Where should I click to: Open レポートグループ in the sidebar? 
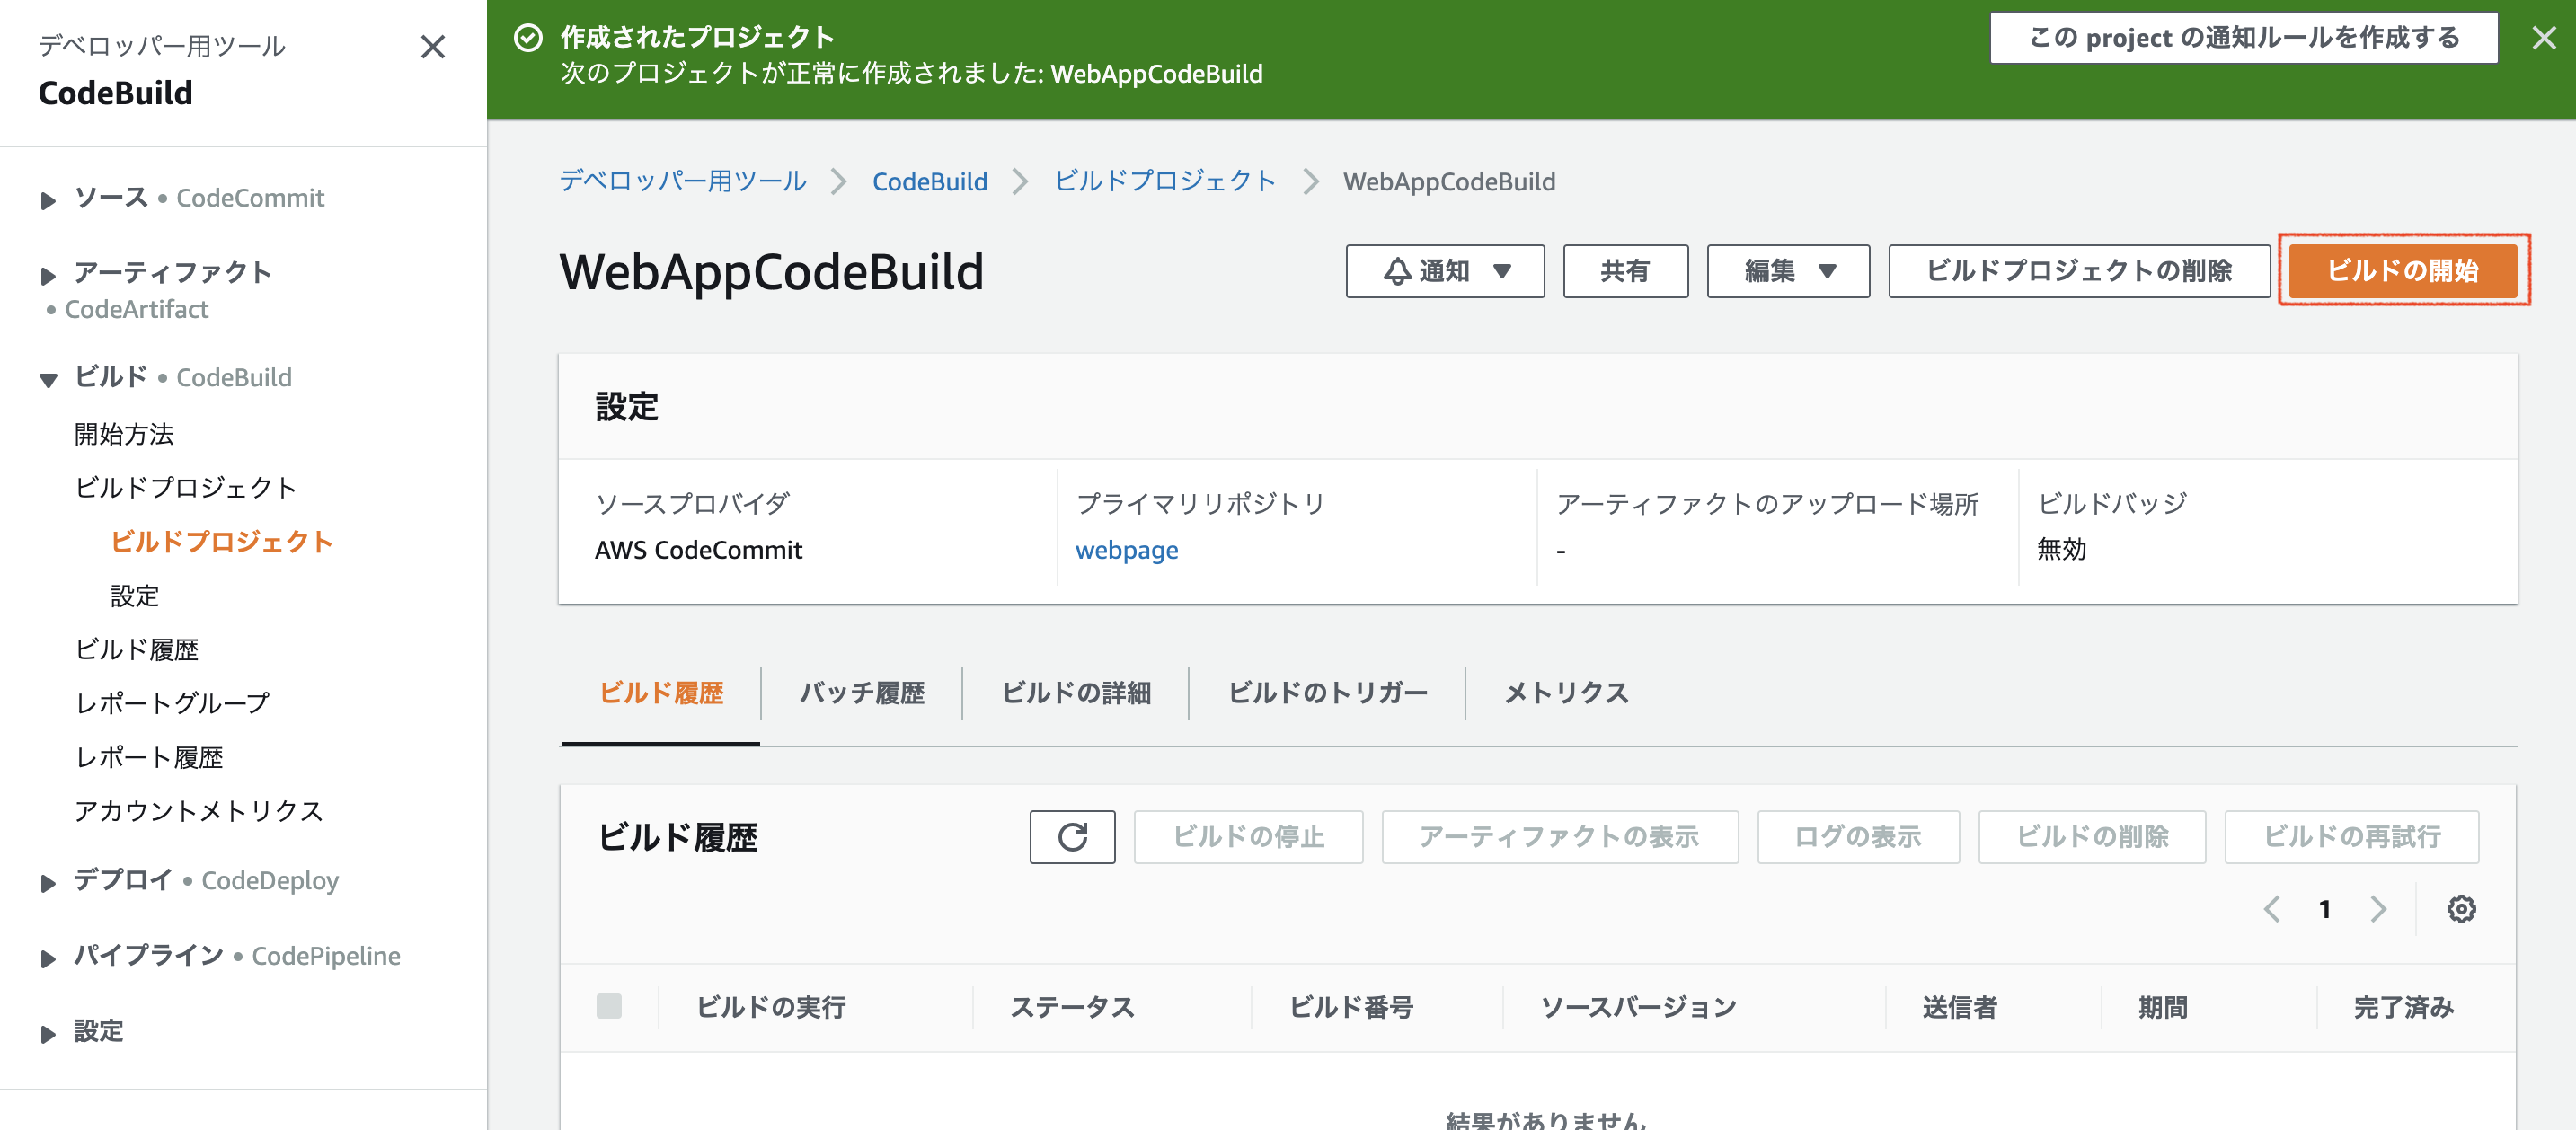tap(173, 703)
